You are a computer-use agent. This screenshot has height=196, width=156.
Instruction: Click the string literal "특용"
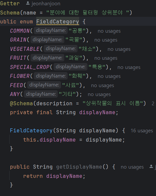[97, 67]
